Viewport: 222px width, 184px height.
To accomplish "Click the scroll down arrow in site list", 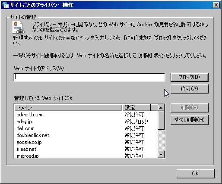I will click(x=161, y=155).
